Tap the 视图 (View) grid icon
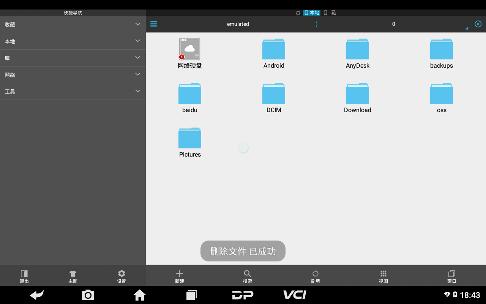Screen dimensions: 486x304 click(x=383, y=274)
